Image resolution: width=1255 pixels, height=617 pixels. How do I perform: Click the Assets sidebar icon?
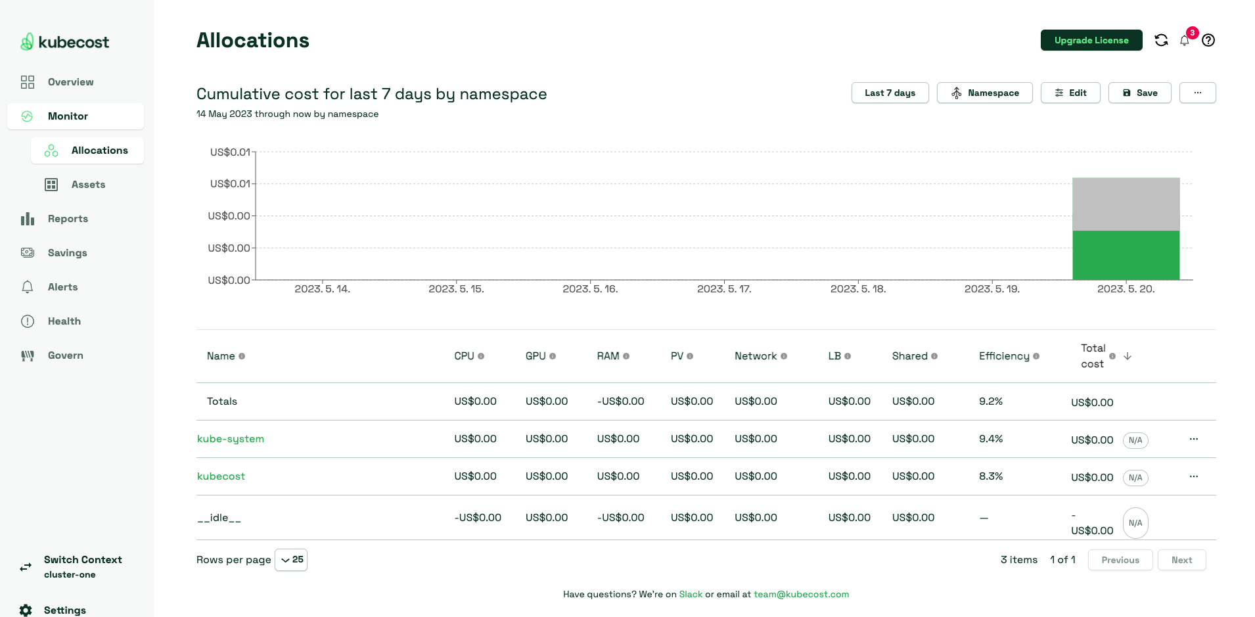[x=51, y=185]
